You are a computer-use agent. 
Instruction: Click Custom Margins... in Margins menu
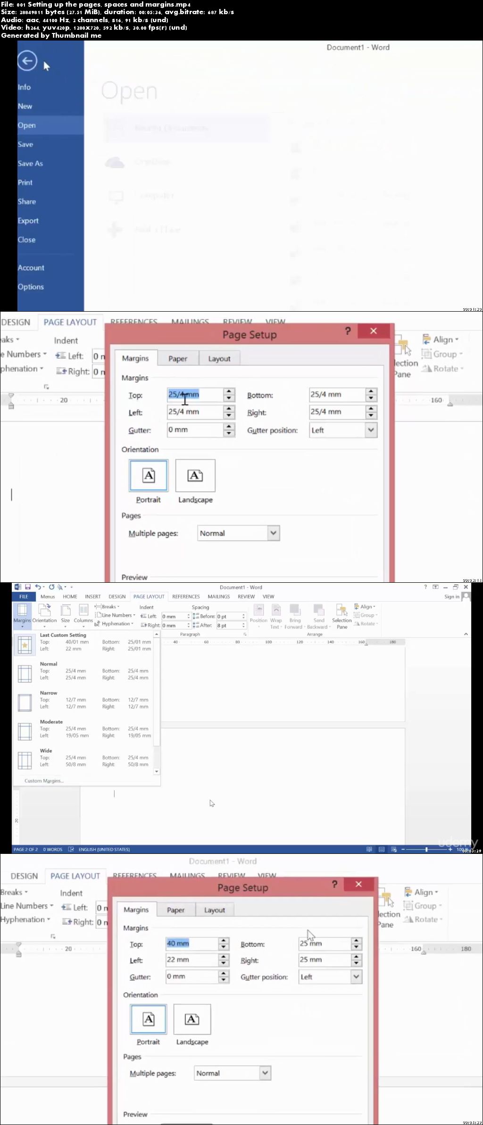coord(44,781)
